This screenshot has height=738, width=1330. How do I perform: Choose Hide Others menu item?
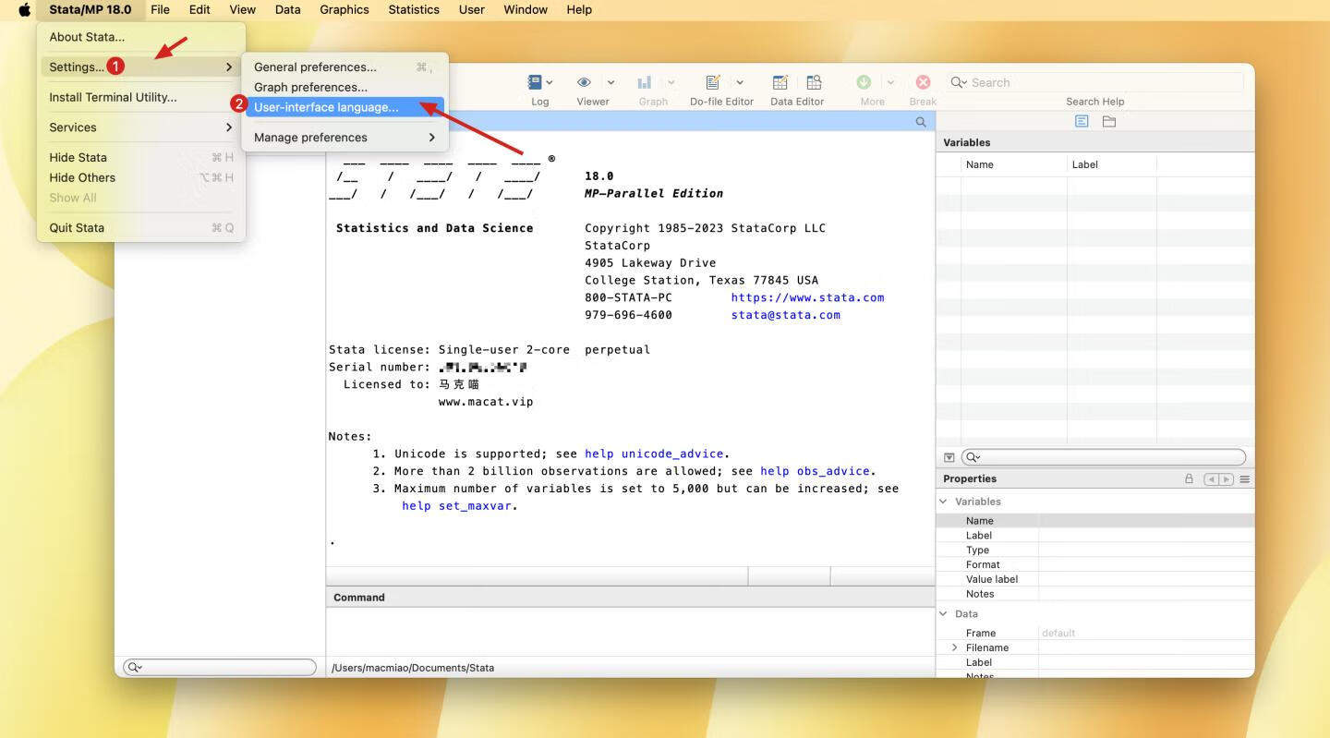pos(140,177)
